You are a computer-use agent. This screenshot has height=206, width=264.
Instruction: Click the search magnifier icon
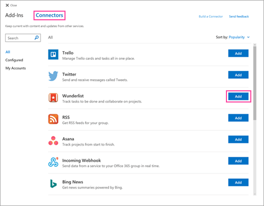37,38
